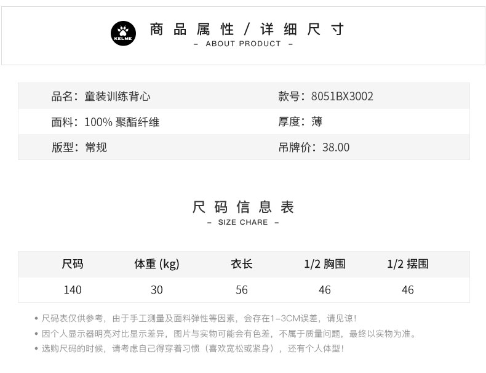486x373 pixels.
Task: Click the 1/2 摆围 column header
Action: (x=407, y=264)
